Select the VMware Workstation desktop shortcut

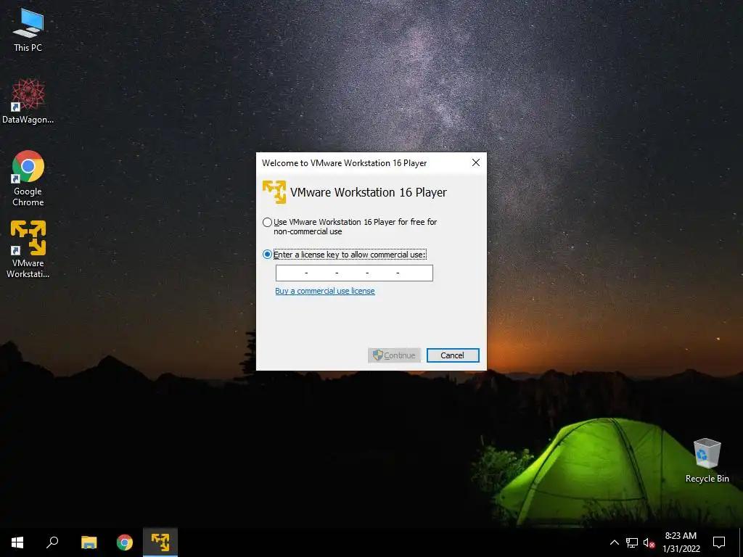pyautogui.click(x=28, y=249)
